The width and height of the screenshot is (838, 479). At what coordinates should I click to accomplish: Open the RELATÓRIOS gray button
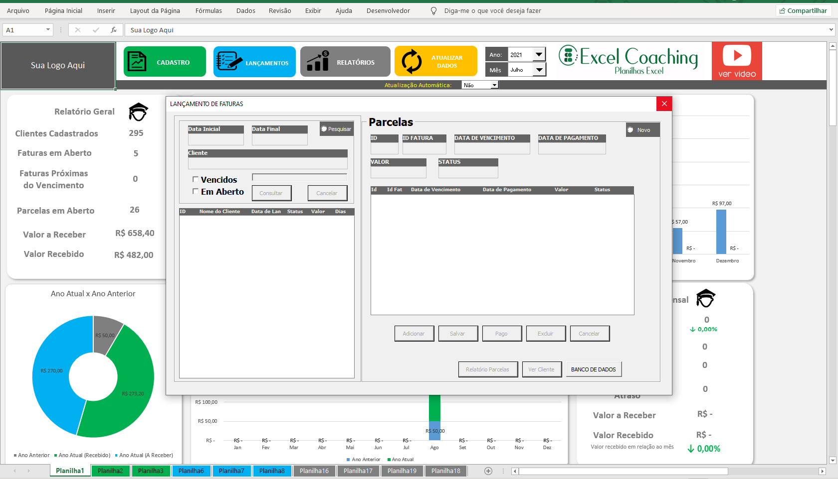tap(345, 62)
